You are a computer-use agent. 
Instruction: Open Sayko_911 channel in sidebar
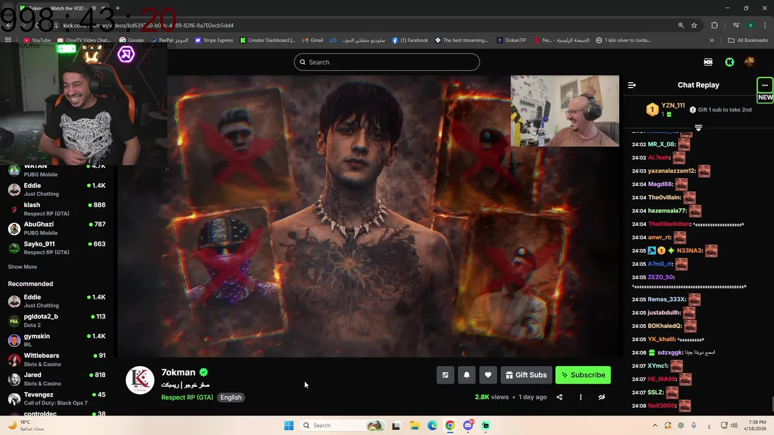[56, 248]
